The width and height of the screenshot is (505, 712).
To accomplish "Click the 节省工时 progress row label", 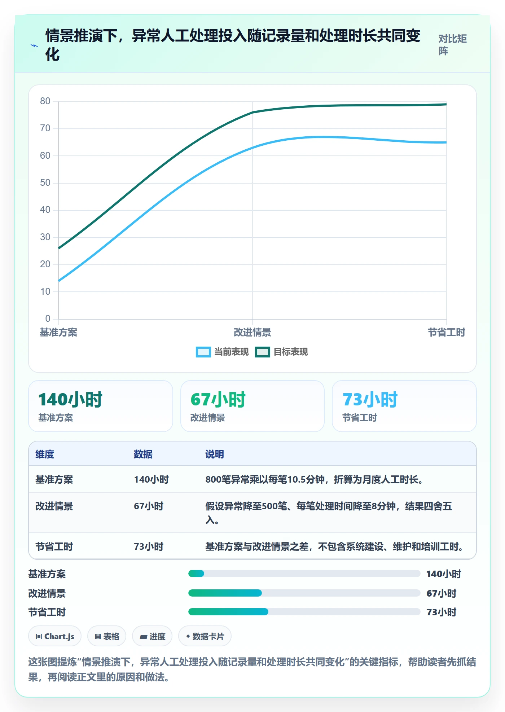I will 47,612.
